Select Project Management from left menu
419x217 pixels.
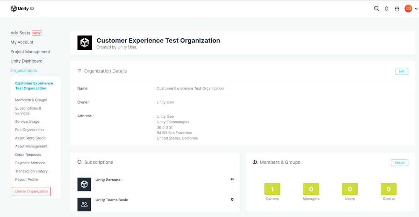click(x=30, y=52)
